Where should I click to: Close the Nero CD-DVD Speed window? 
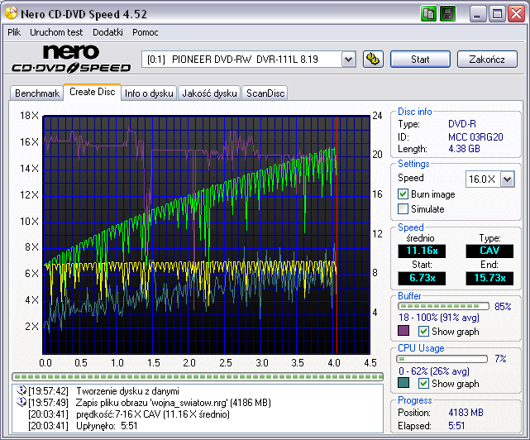click(516, 14)
